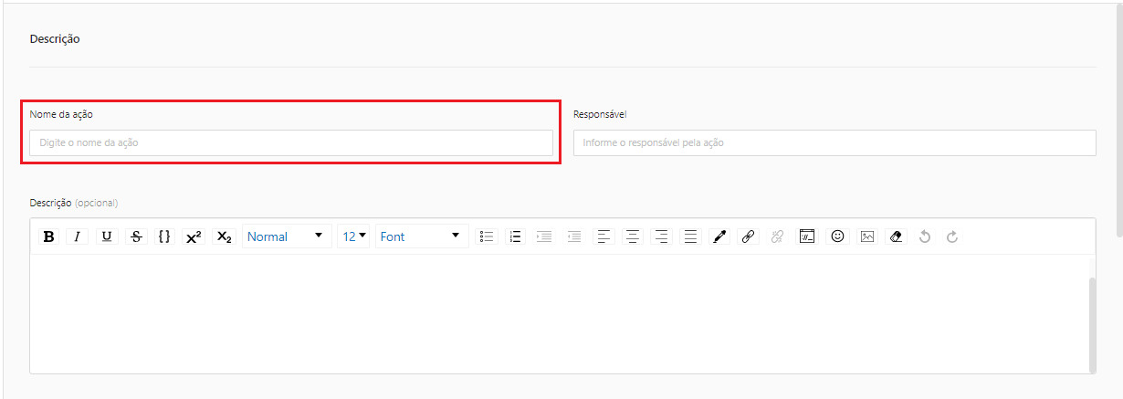Viewport: 1123px width, 399px height.
Task: Click the Responsável input field
Action: pyautogui.click(x=834, y=143)
